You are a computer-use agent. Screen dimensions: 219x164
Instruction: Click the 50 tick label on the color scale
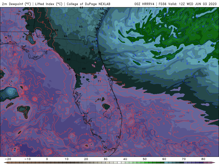coord(145,159)
